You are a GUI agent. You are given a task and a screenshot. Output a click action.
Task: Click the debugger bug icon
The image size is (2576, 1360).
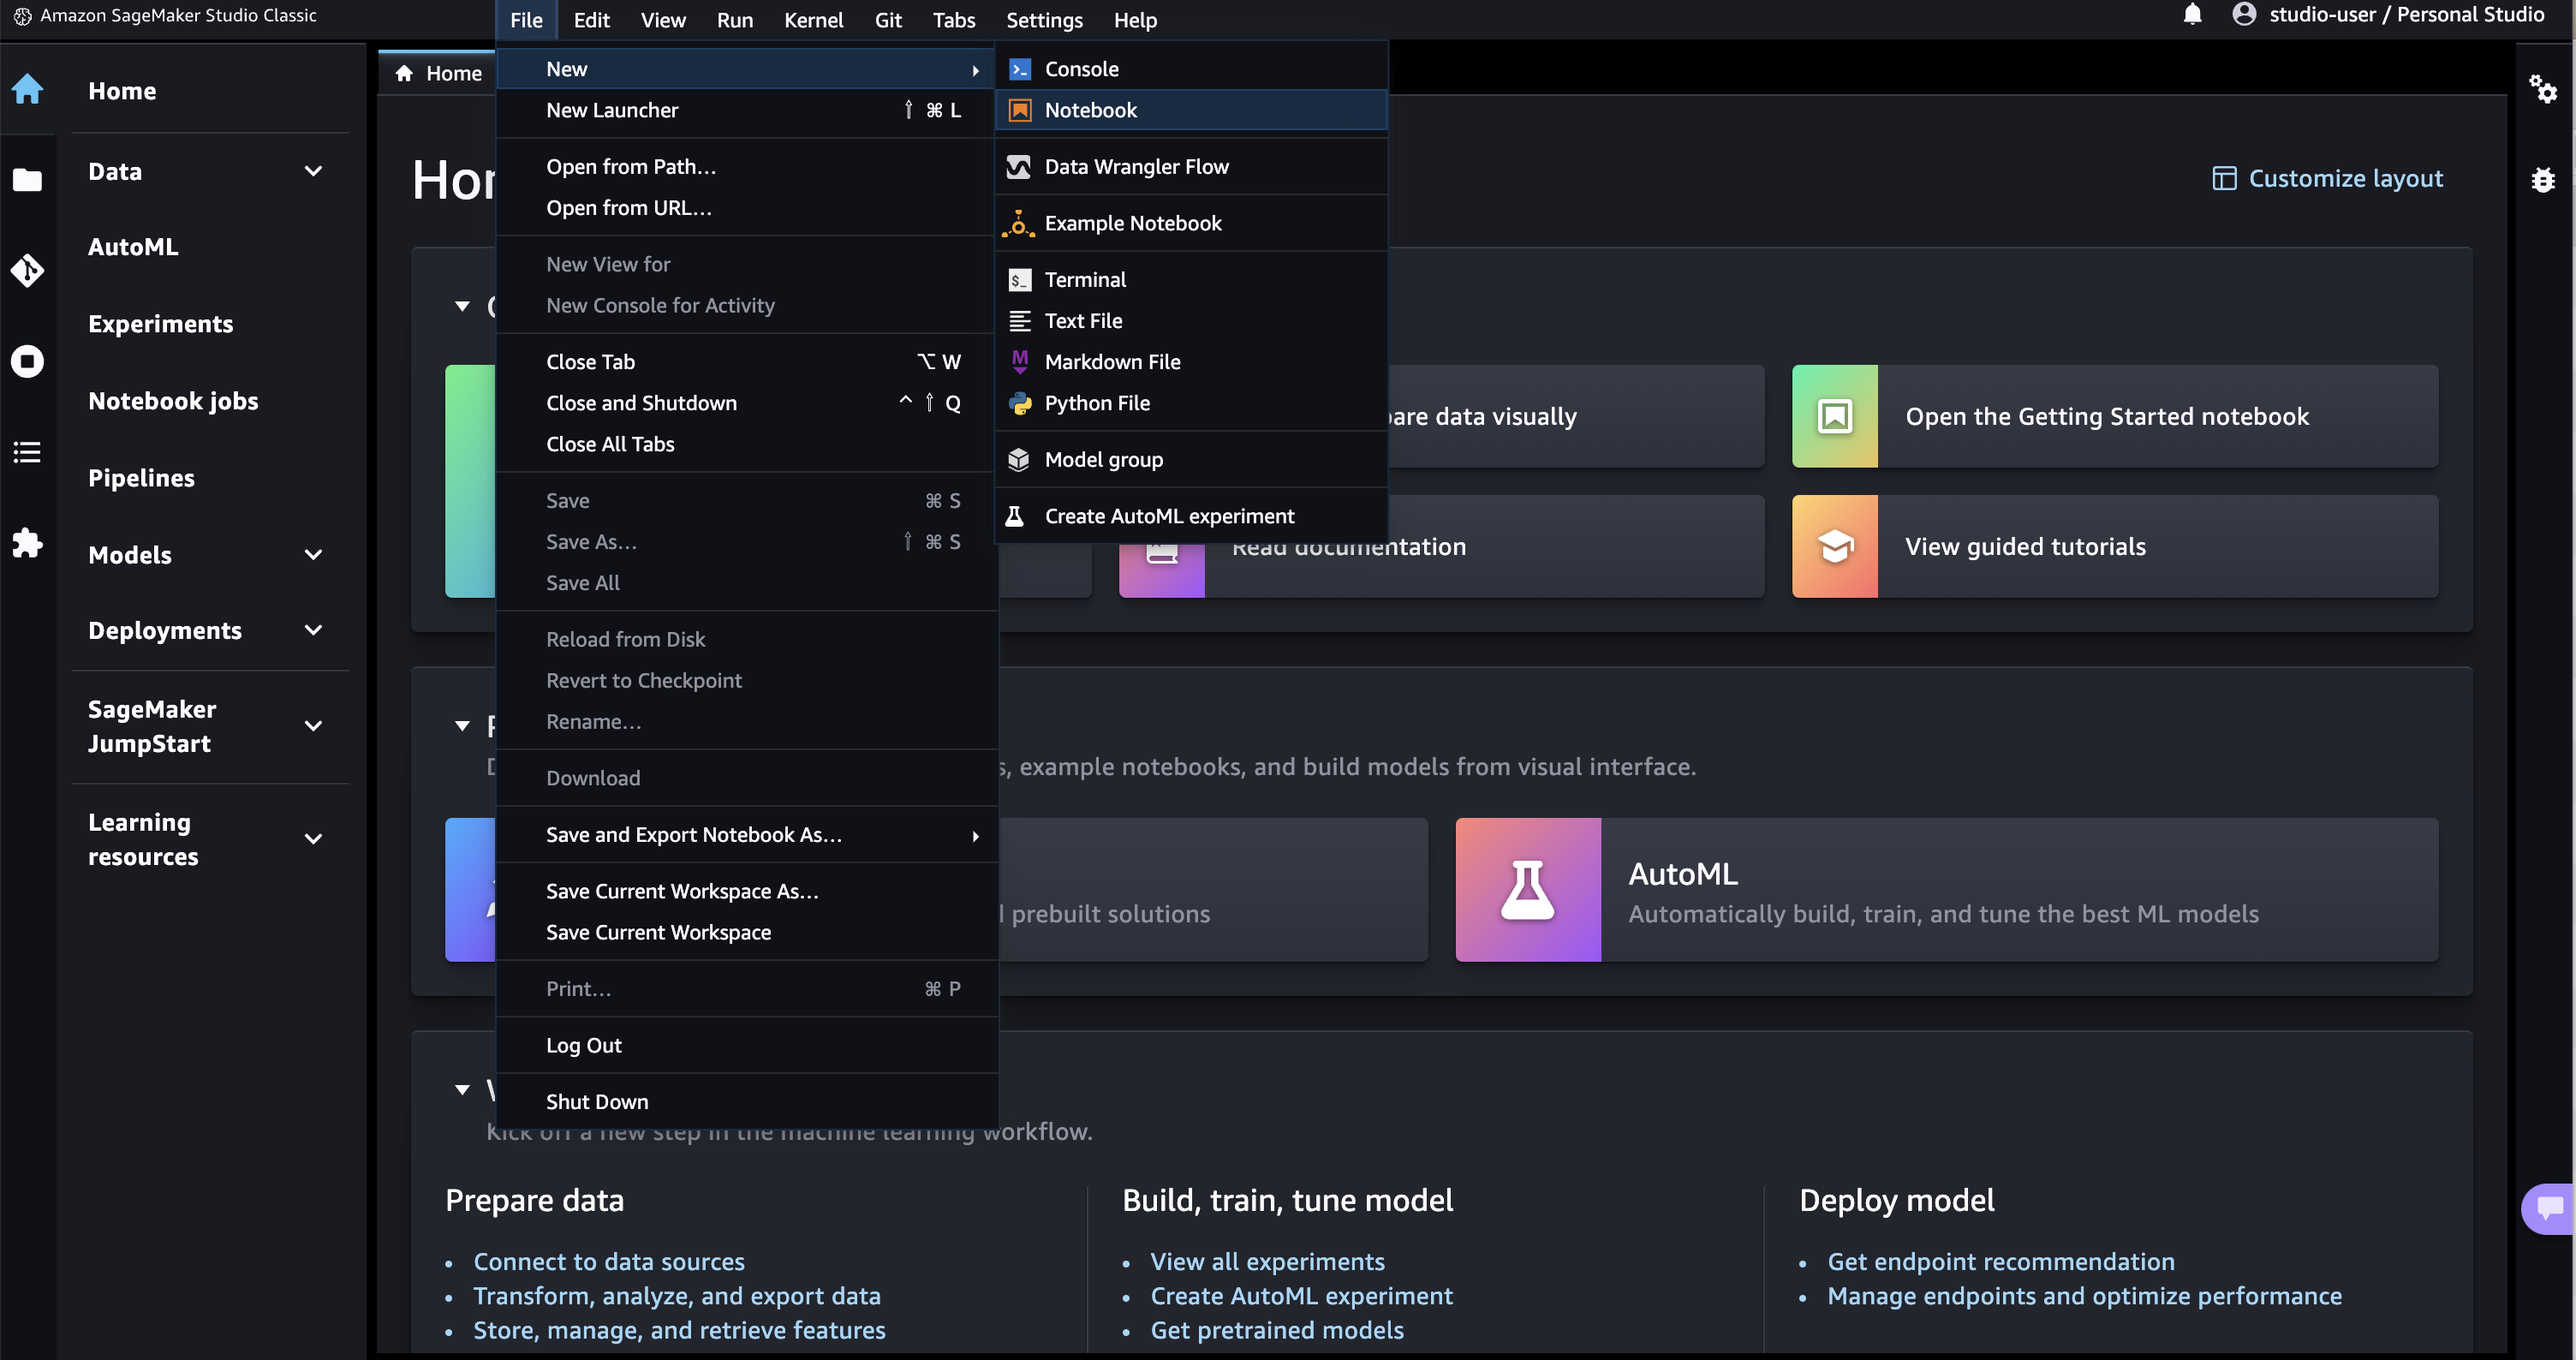(x=2542, y=180)
